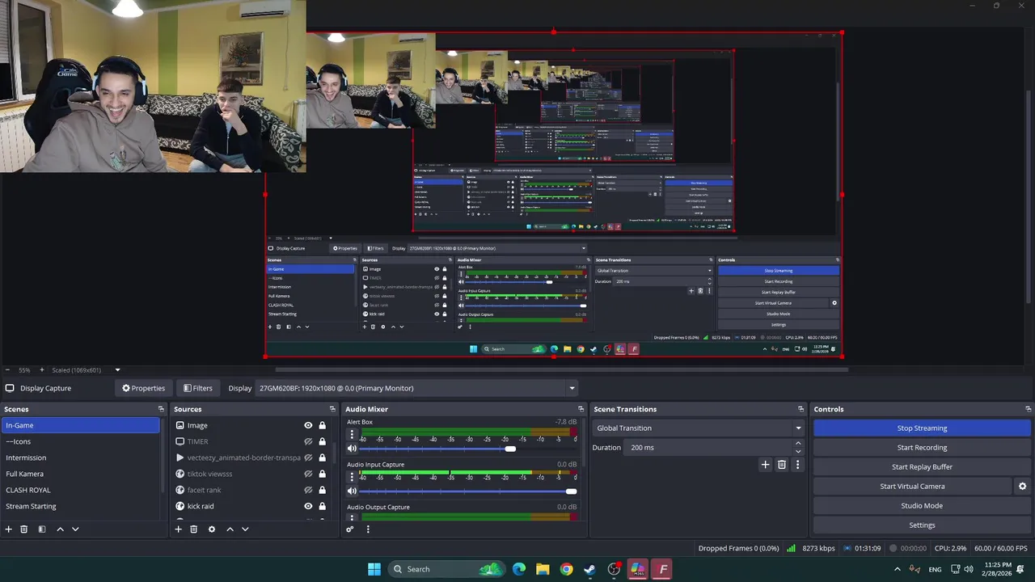Show the tiktok viewsss source
1035x582 pixels.
[x=308, y=474]
